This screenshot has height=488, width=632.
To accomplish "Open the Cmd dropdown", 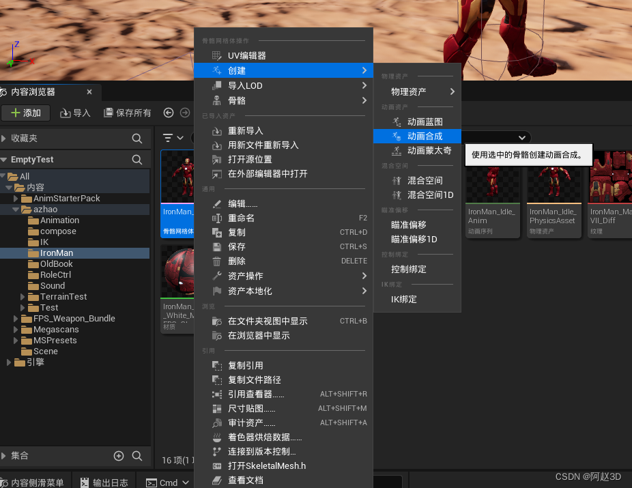I will 167,483.
